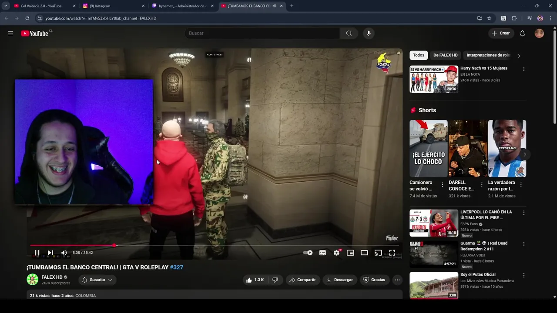
Task: Switch to Col Valencia 2.0 YouTube tab
Action: [44, 6]
